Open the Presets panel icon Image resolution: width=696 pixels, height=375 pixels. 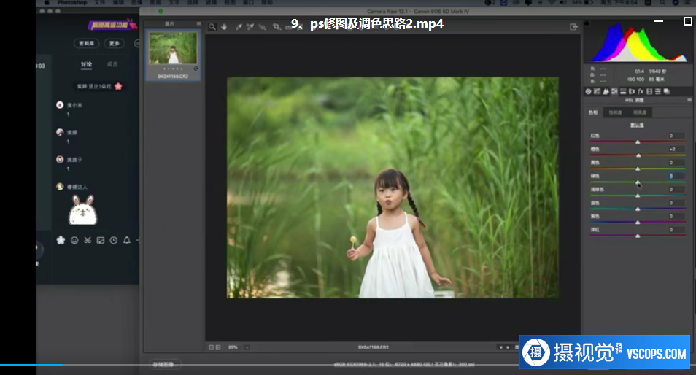[658, 91]
